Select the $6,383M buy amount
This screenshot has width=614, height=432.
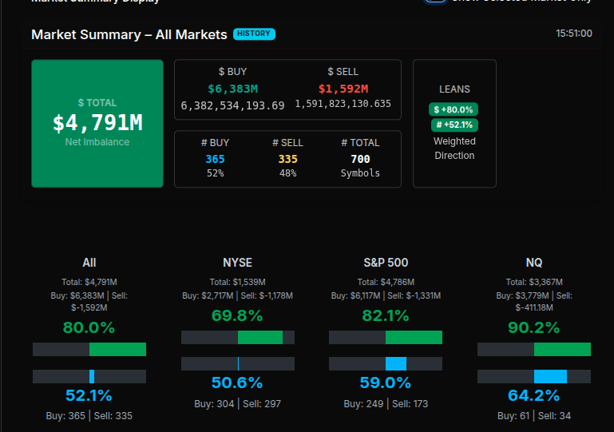232,89
